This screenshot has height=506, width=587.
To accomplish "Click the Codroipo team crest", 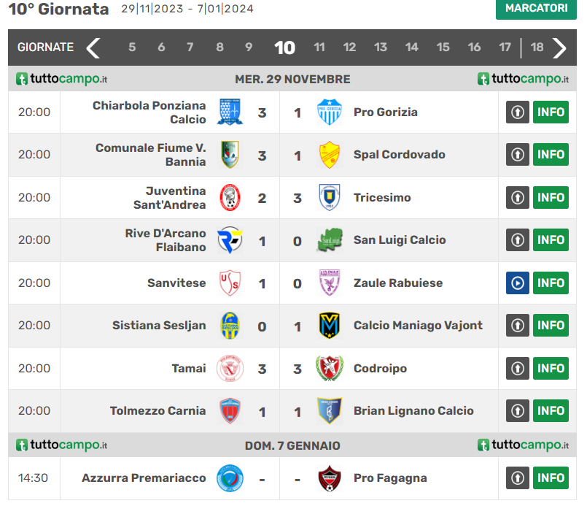I will (330, 368).
